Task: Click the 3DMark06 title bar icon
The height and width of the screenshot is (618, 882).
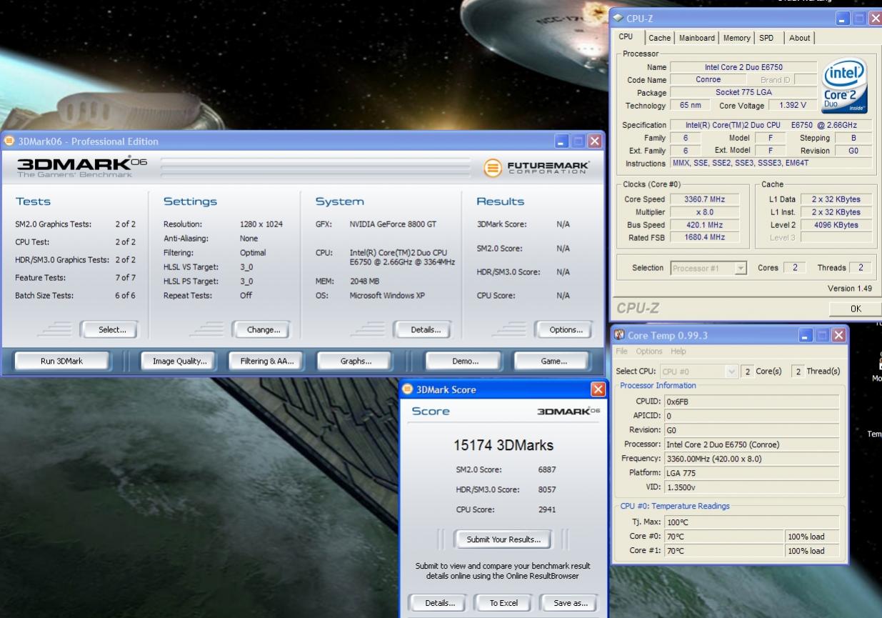Action: pyautogui.click(x=9, y=141)
